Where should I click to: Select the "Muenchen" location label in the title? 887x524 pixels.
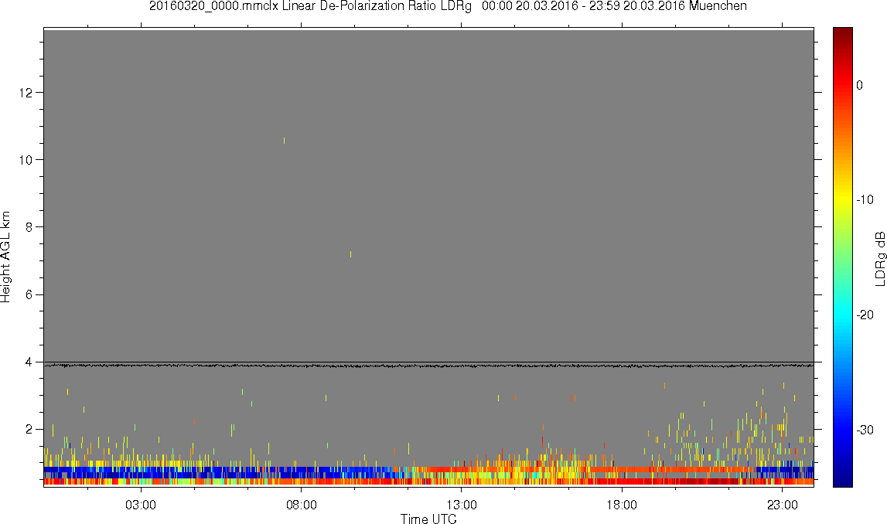718,6
